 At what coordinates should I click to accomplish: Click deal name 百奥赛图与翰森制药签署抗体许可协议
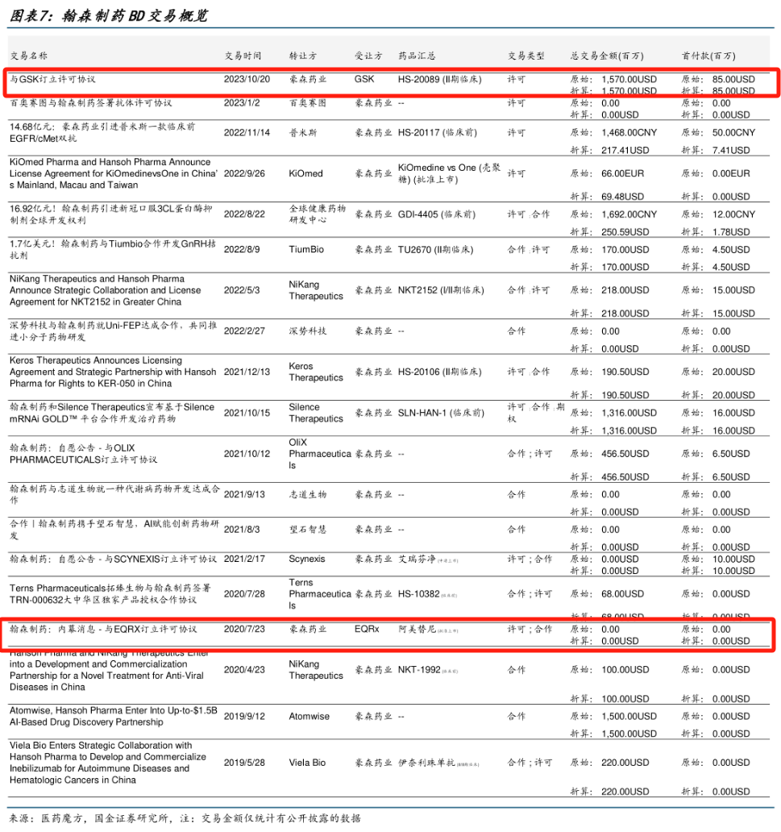click(x=91, y=103)
